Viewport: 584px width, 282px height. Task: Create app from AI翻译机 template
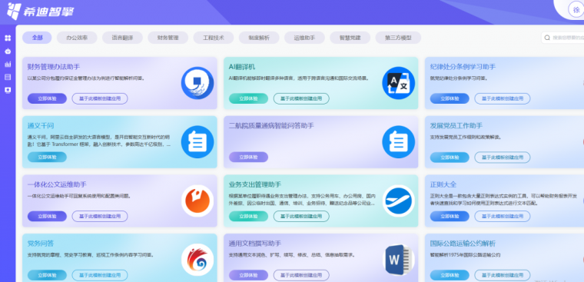[301, 98]
